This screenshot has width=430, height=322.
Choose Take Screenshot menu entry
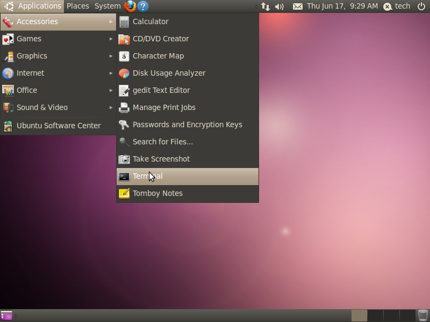click(188, 159)
